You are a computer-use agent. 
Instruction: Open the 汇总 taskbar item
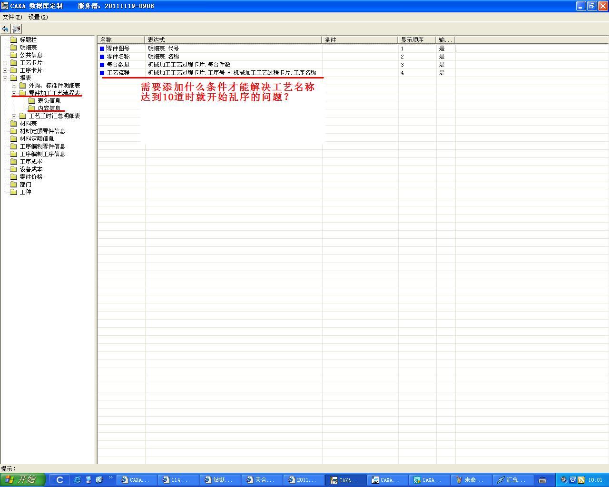point(512,480)
